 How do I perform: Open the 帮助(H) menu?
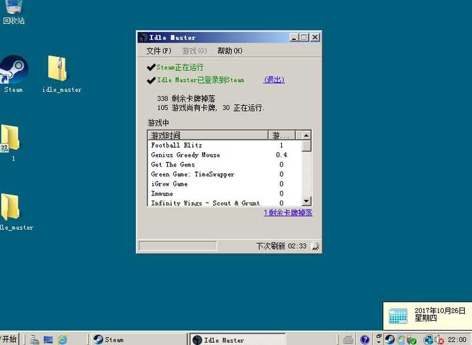[x=229, y=51]
